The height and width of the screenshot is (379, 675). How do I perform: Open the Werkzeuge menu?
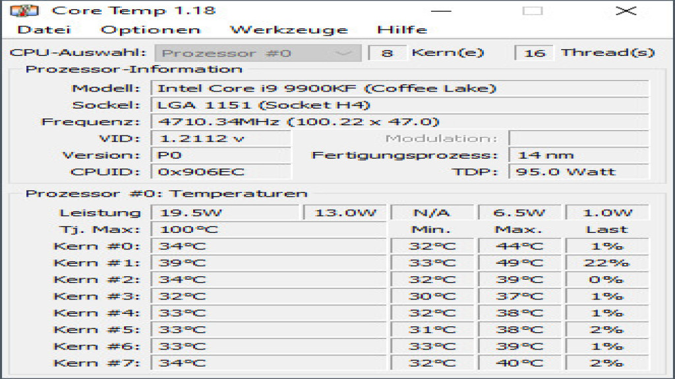(x=289, y=29)
